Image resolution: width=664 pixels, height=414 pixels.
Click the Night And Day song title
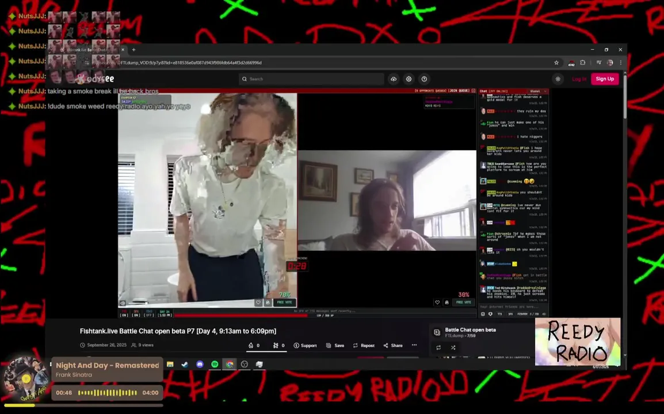point(108,365)
